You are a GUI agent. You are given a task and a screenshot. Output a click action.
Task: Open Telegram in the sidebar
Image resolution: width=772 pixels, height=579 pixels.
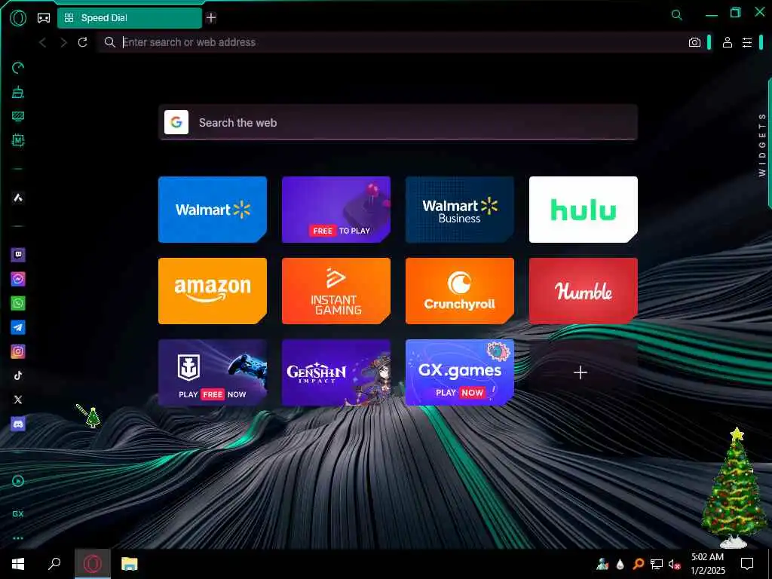pos(18,327)
